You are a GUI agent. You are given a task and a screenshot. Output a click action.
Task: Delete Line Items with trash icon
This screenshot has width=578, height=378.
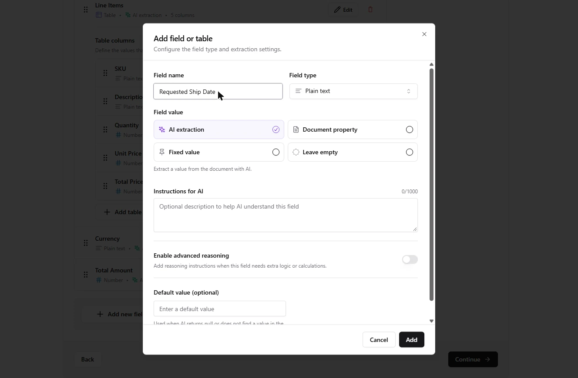pyautogui.click(x=370, y=10)
